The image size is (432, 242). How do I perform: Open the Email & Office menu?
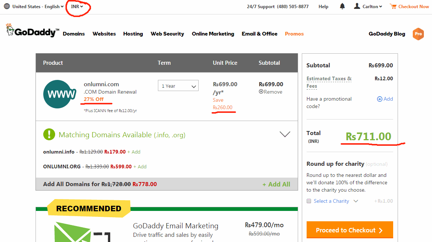260,34
